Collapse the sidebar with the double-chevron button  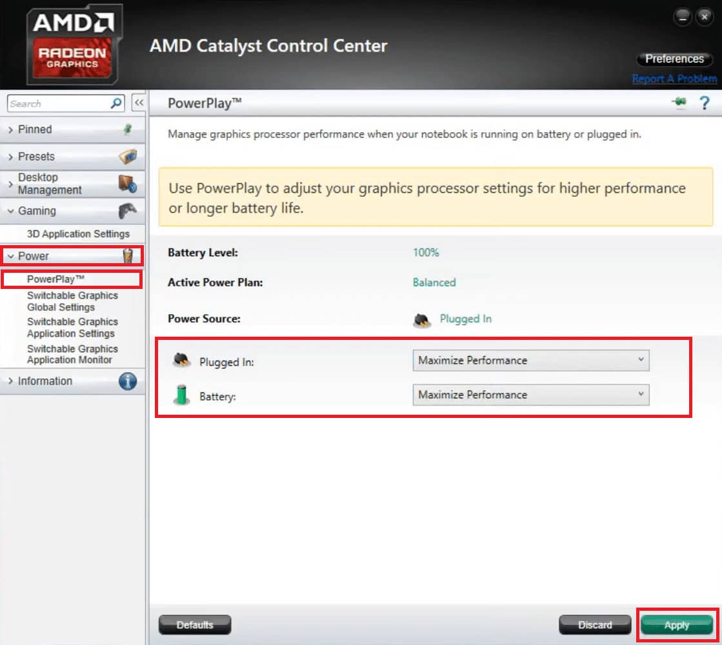click(139, 103)
